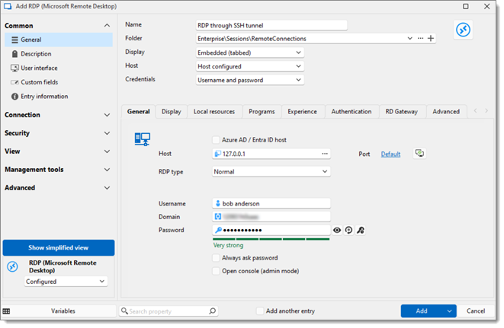504x328 pixels.
Task: Open the Host configured dropdown
Action: tap(250, 66)
